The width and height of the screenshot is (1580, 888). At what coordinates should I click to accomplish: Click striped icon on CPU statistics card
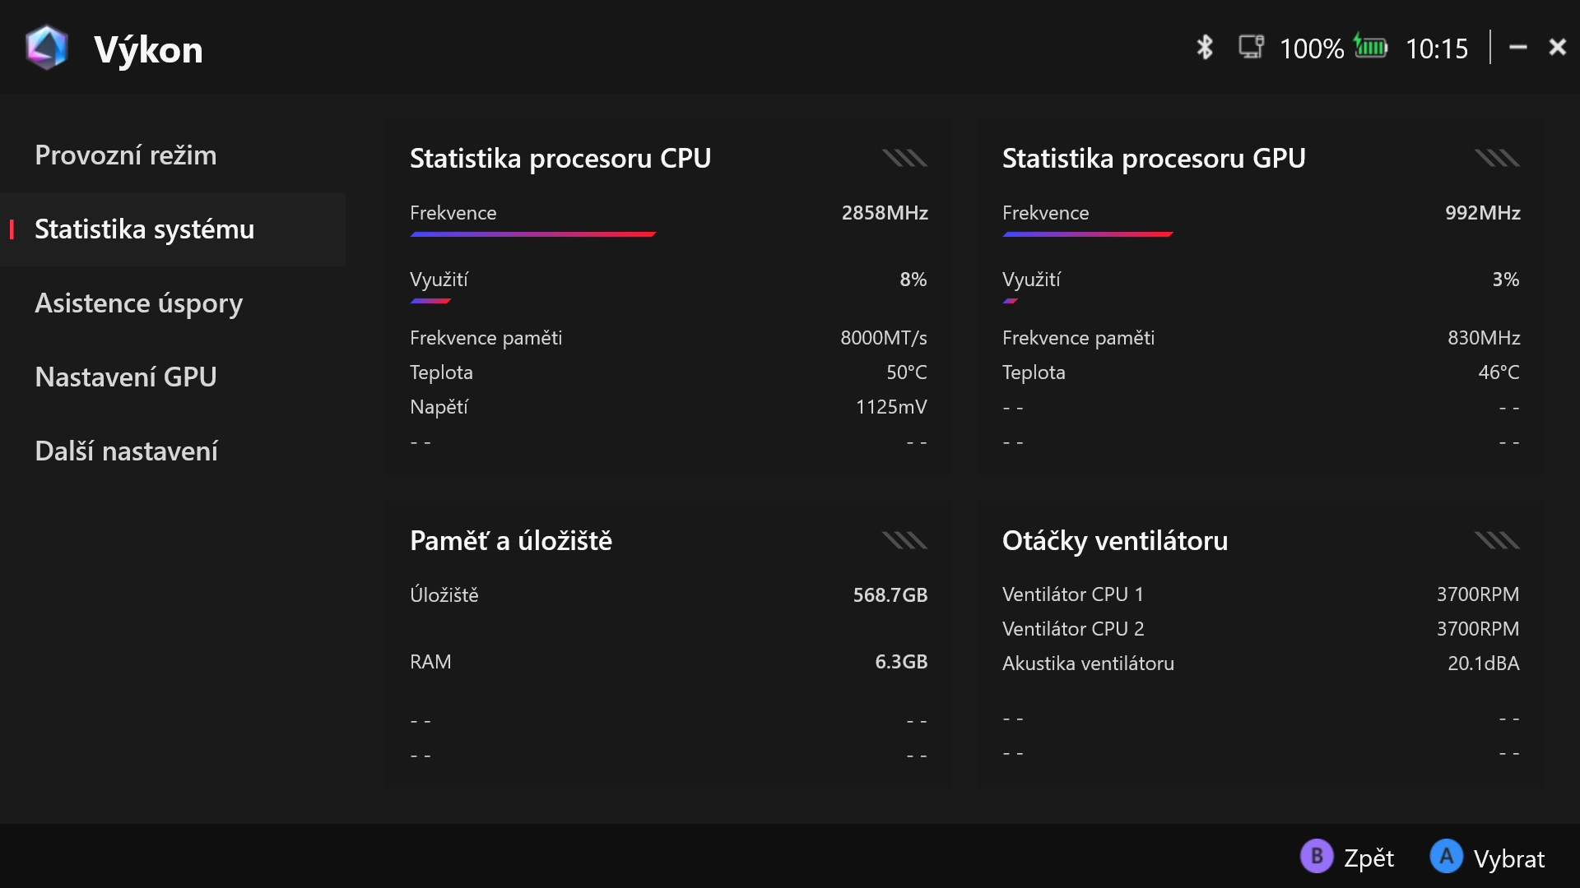904,158
